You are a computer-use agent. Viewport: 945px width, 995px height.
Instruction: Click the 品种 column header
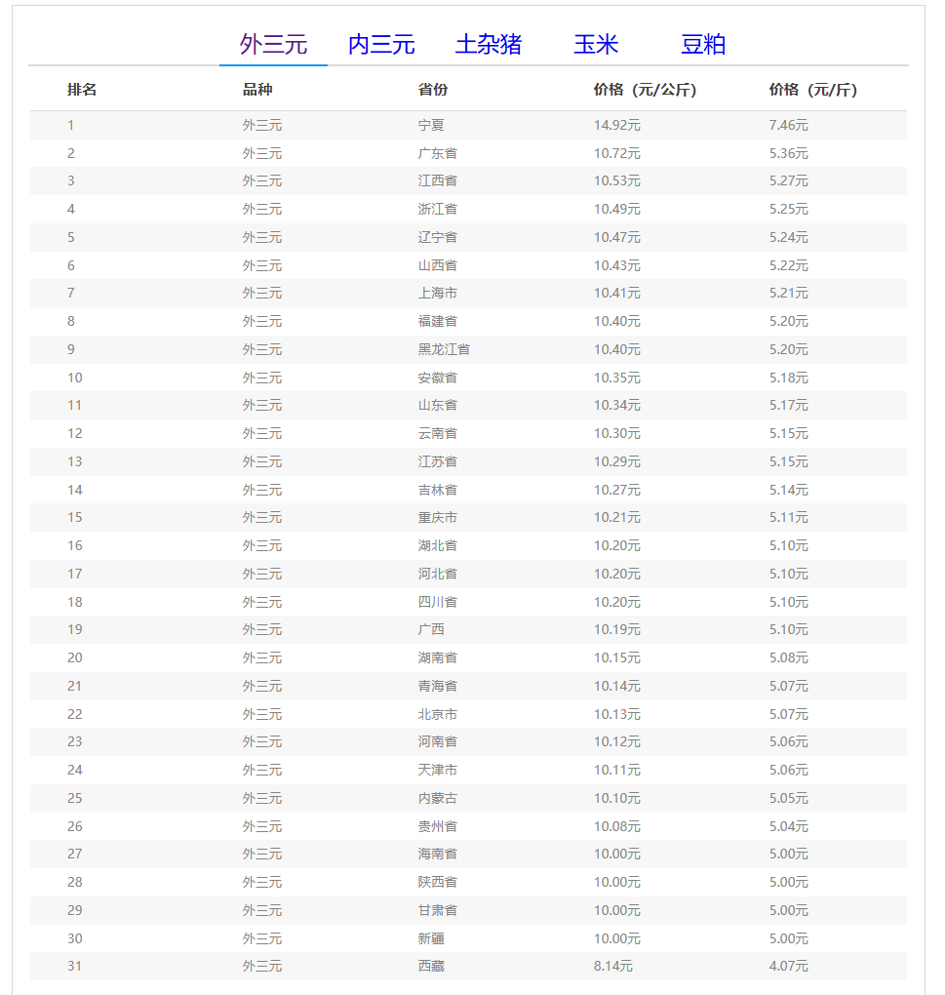[257, 90]
